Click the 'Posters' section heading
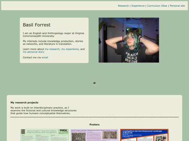This screenshot has width=189, height=141. point(94,125)
